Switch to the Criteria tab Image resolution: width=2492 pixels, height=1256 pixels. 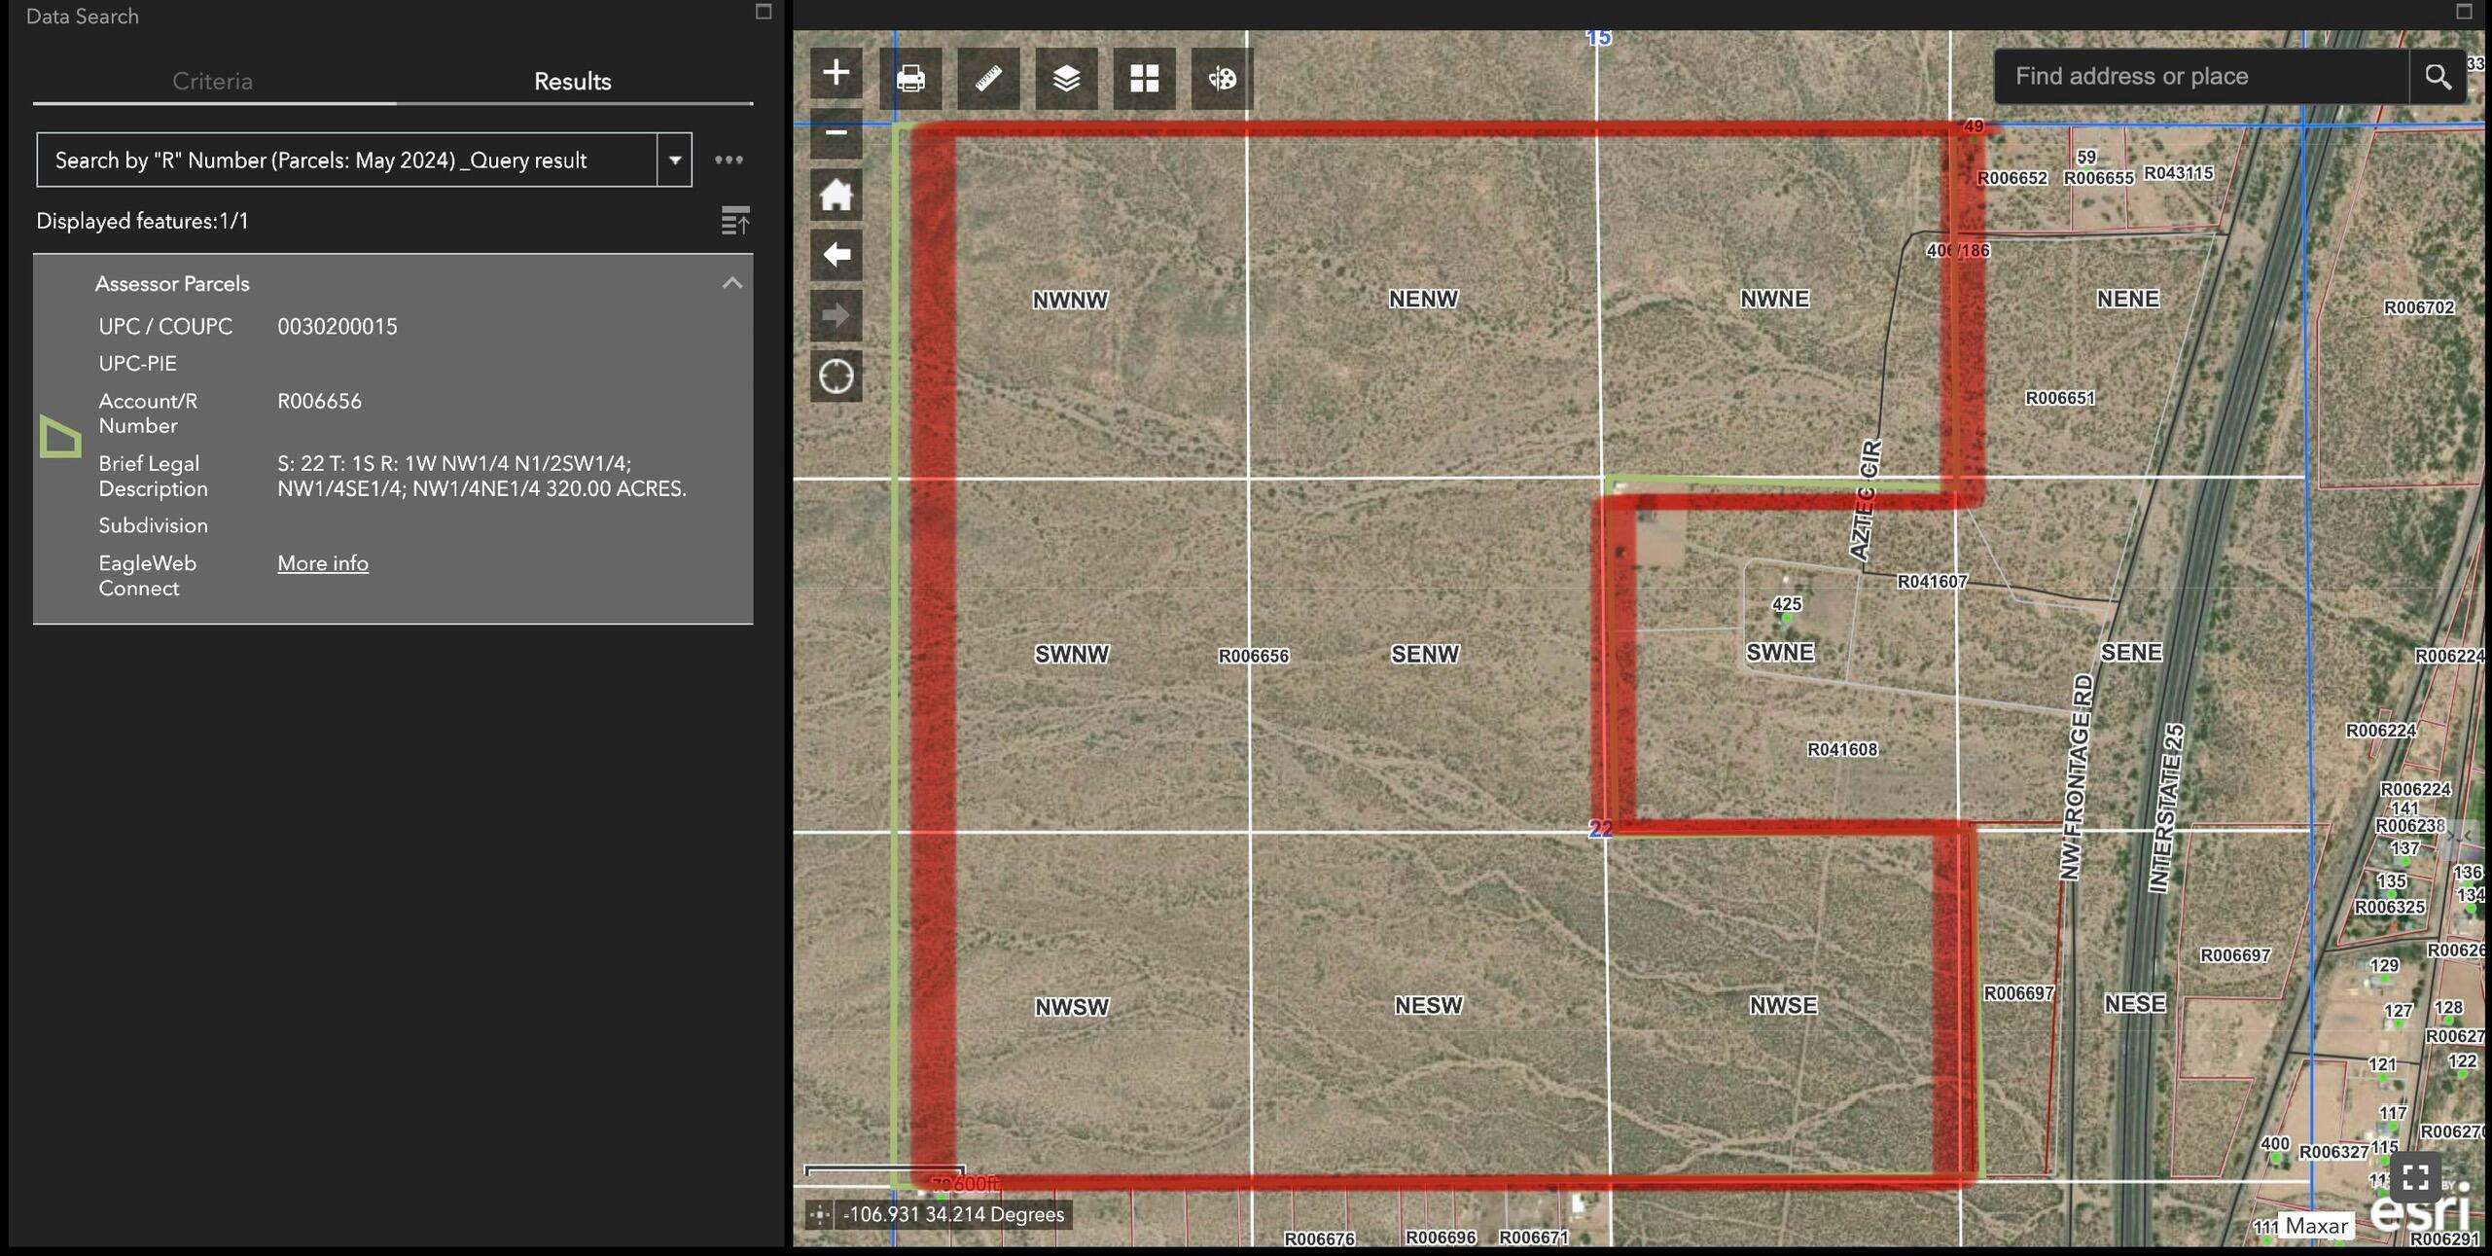tap(213, 82)
